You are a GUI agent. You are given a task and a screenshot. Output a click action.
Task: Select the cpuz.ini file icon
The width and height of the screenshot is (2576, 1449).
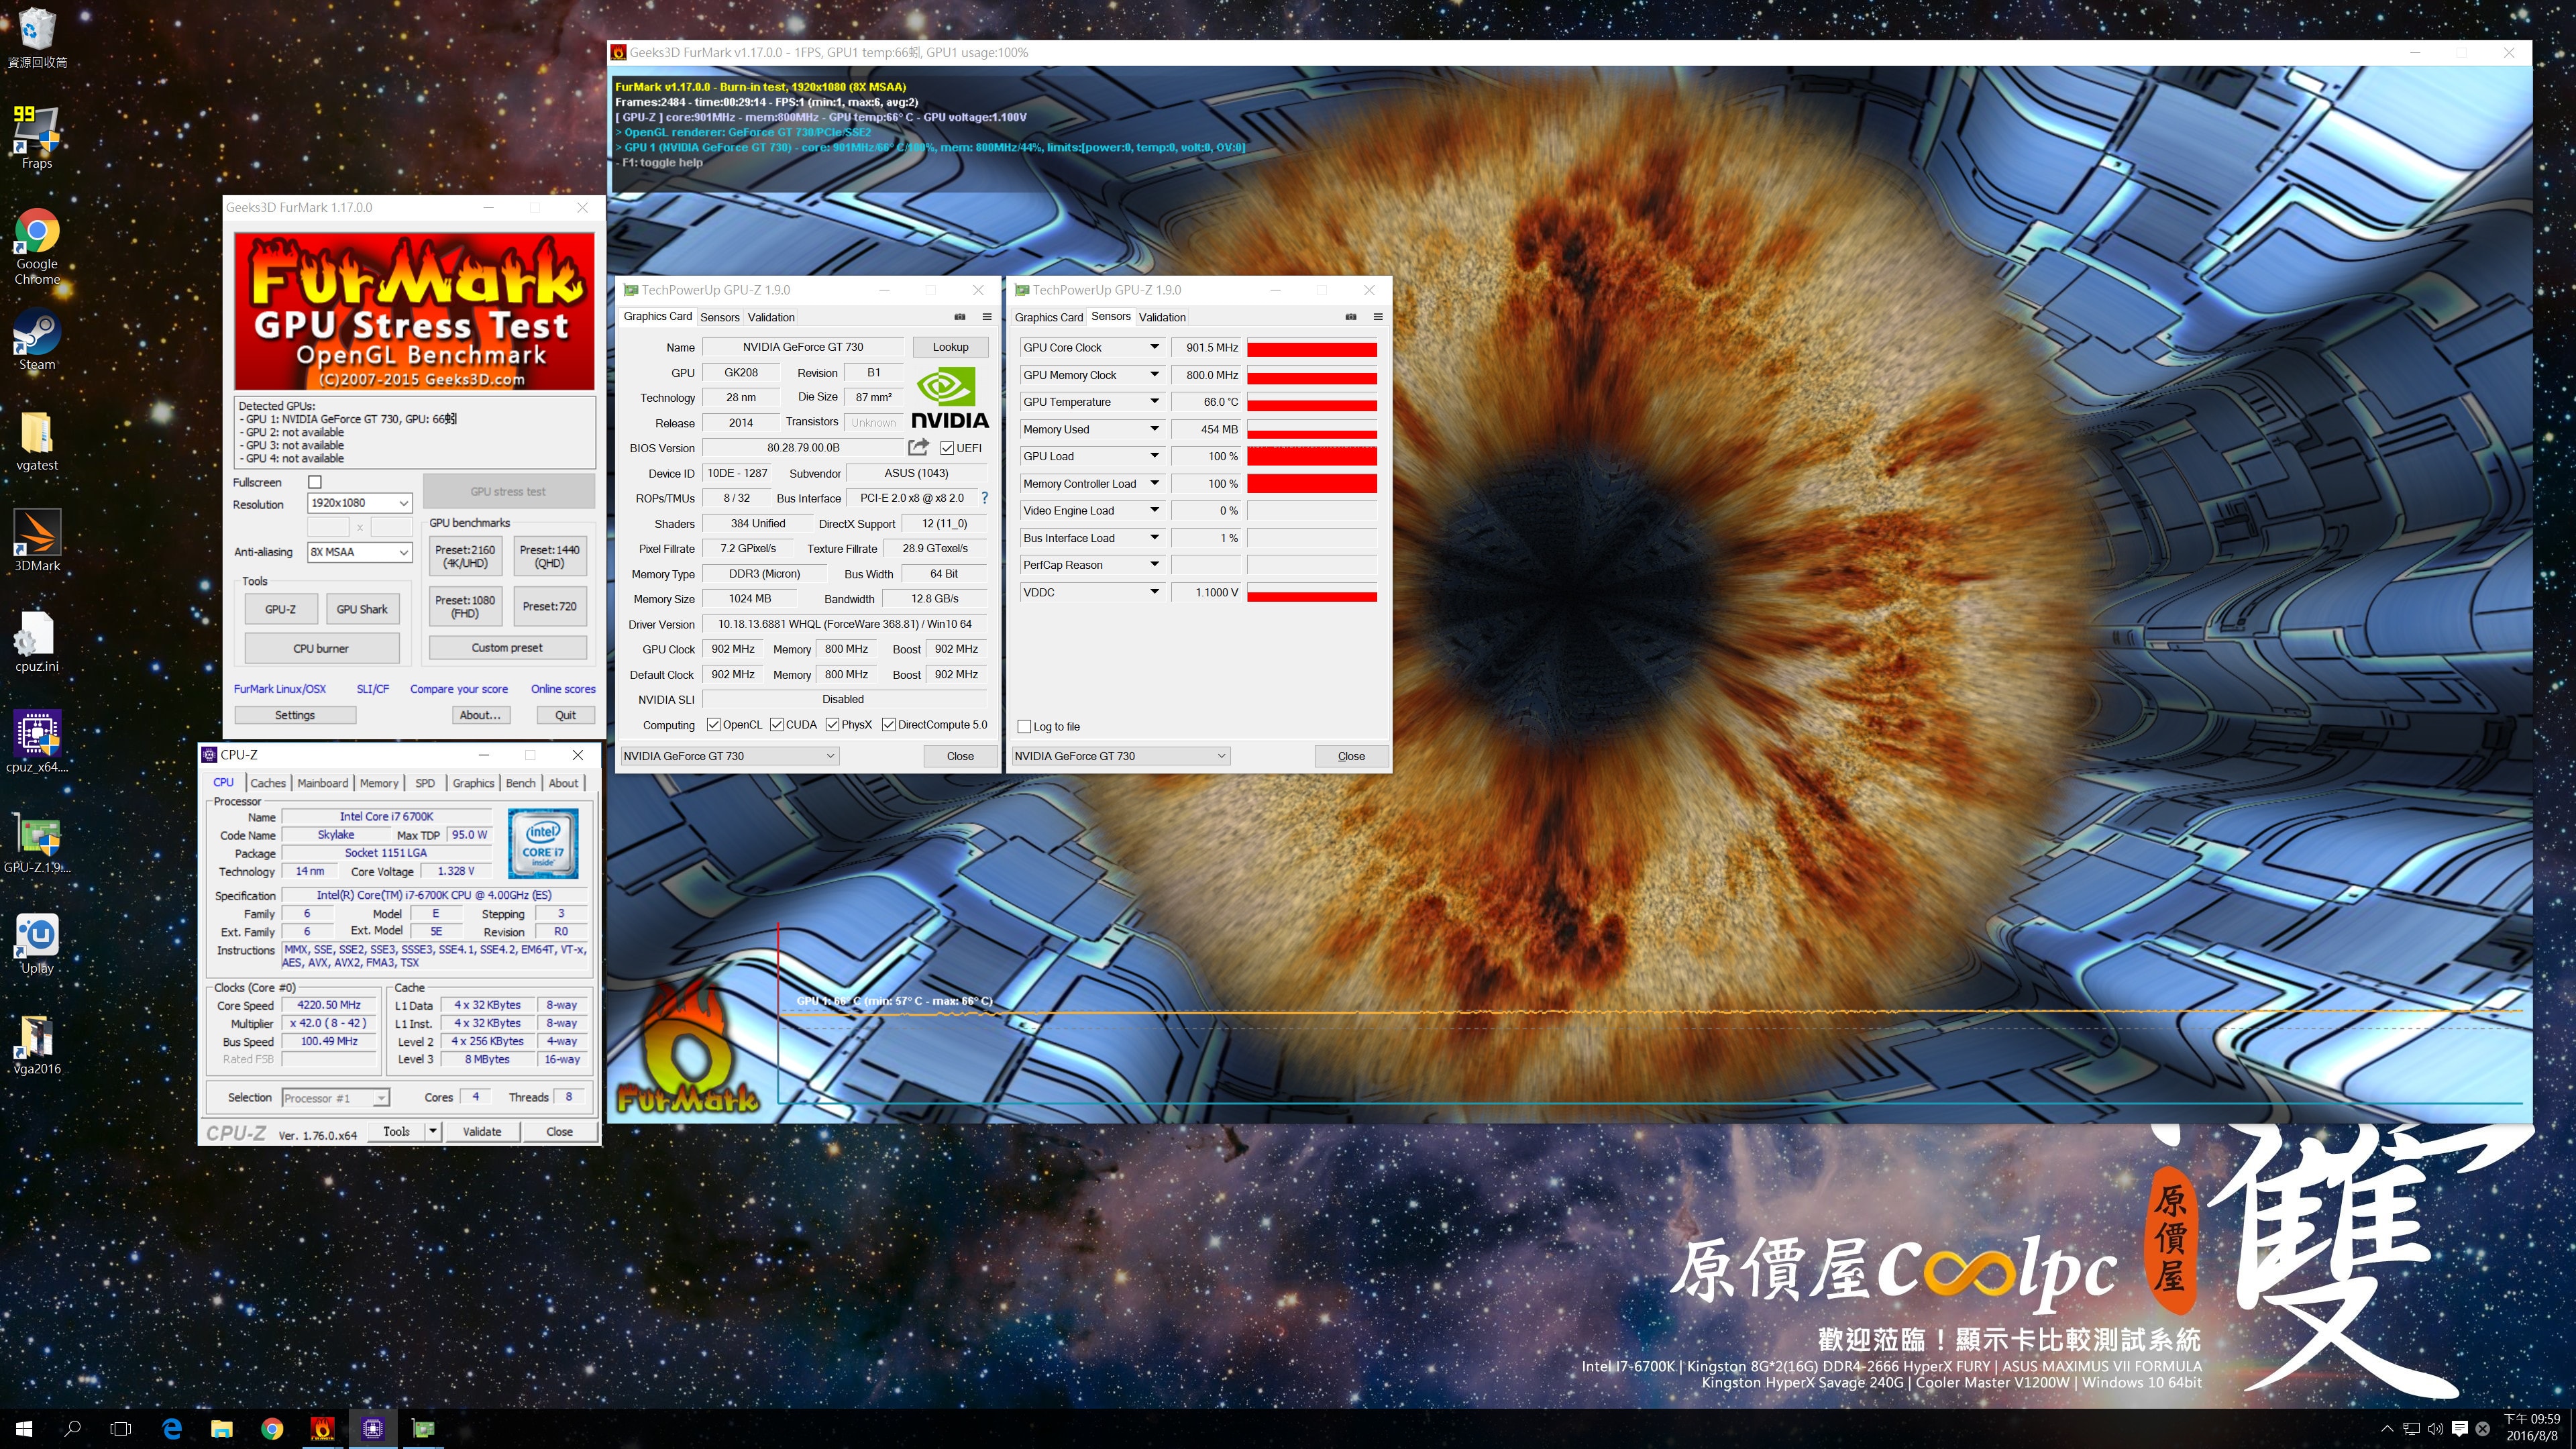coord(37,642)
